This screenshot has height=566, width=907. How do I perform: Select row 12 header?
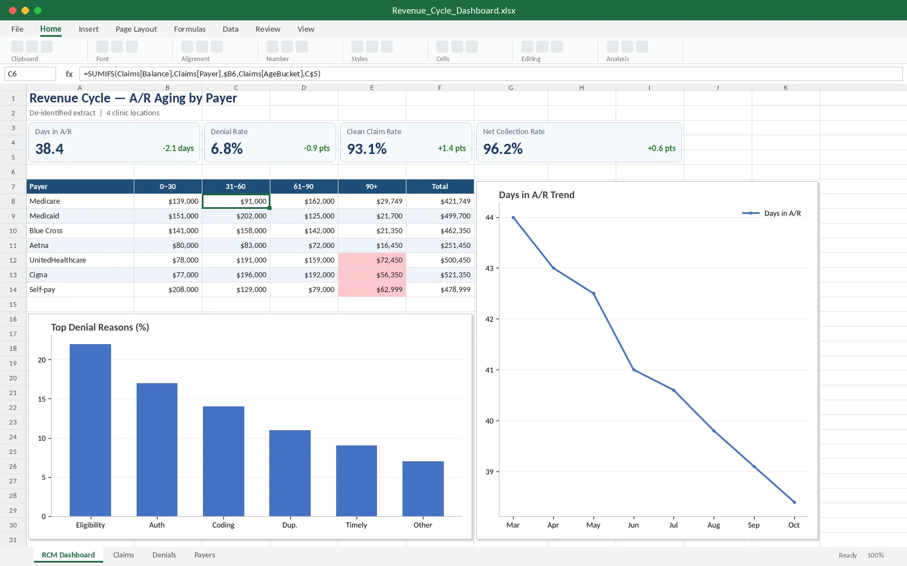tap(13, 260)
